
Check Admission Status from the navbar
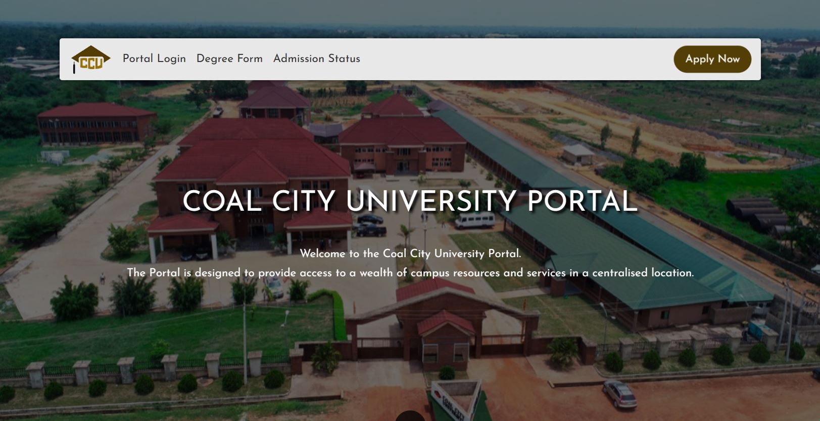point(316,58)
